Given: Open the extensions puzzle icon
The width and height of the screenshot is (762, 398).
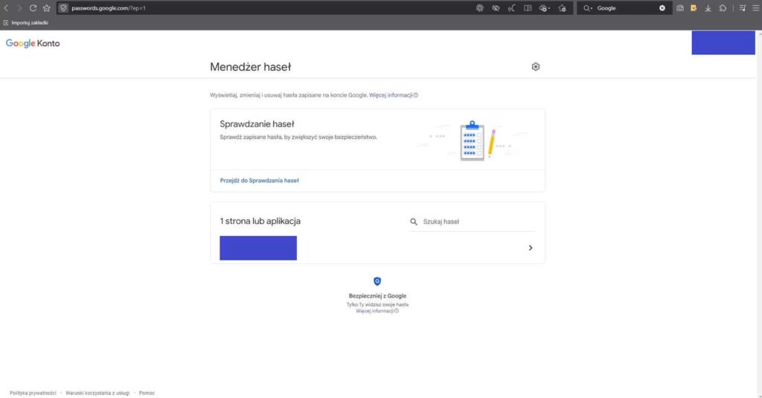Looking at the screenshot, I should [x=723, y=8].
